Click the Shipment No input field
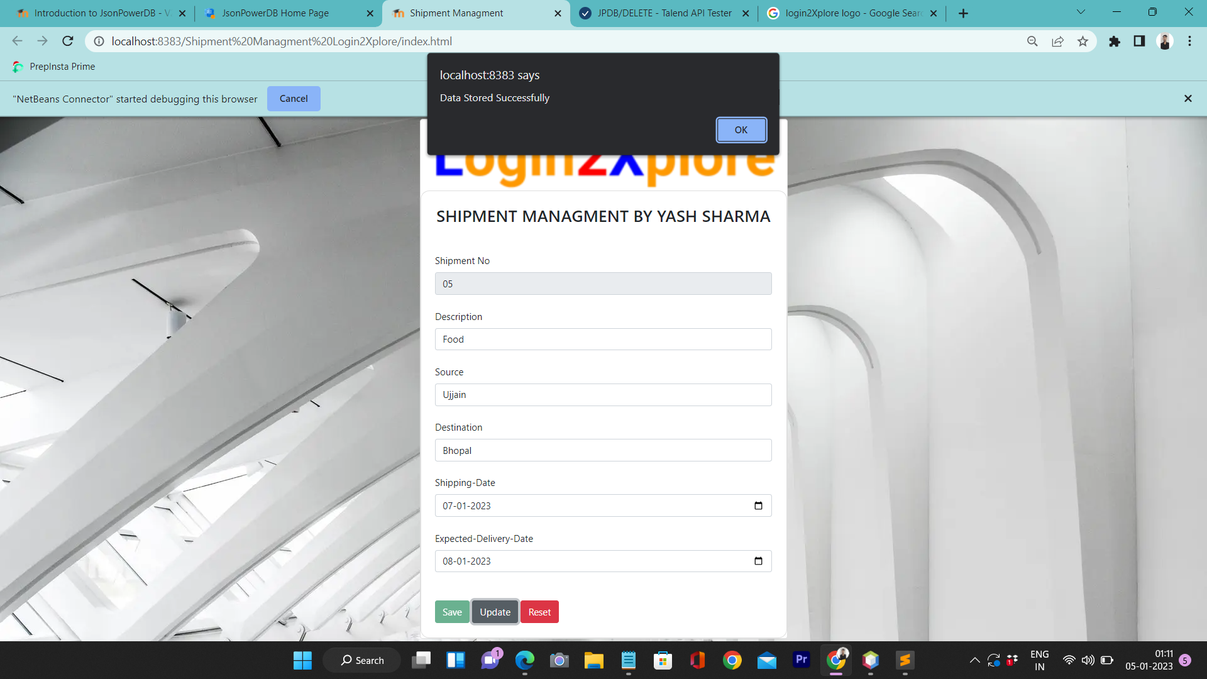Image resolution: width=1207 pixels, height=679 pixels. tap(603, 284)
